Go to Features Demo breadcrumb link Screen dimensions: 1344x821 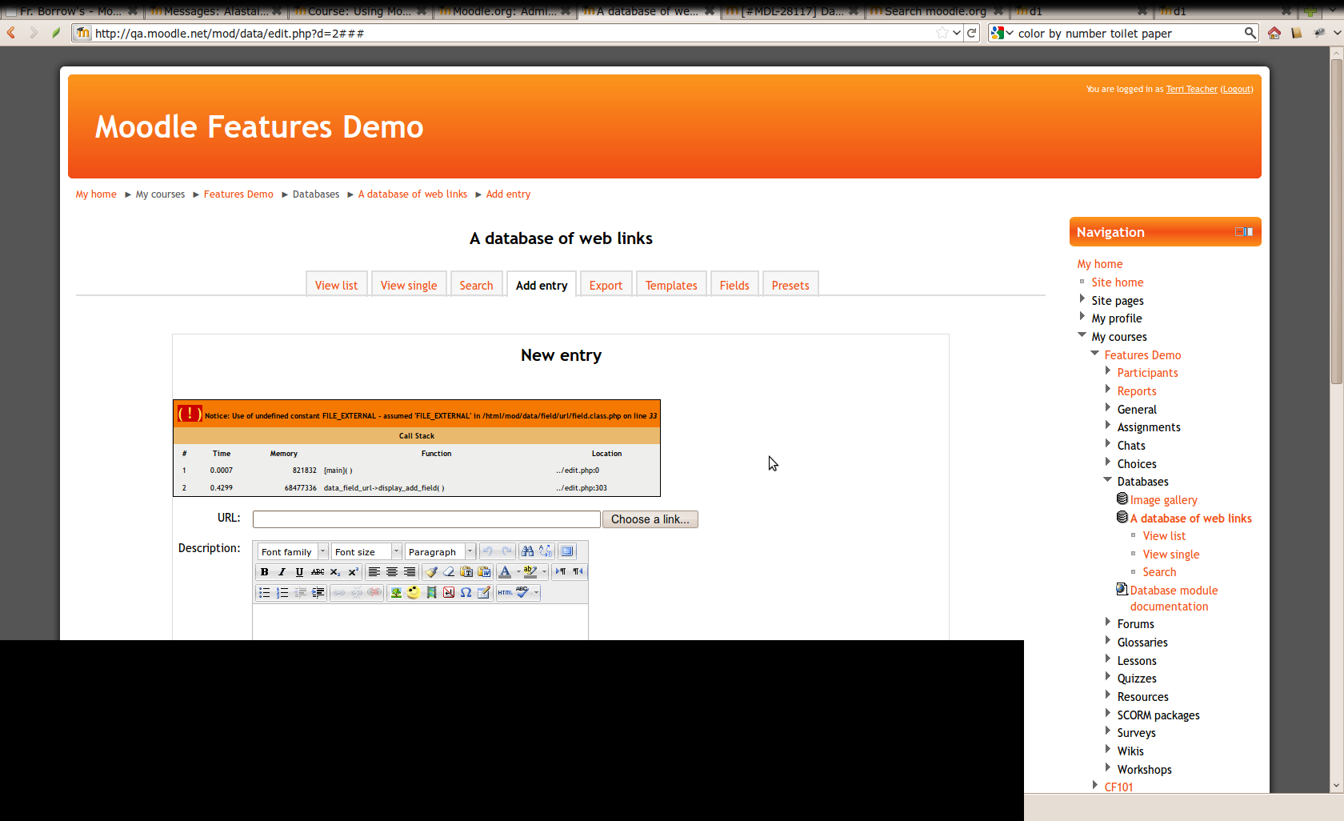click(x=238, y=194)
